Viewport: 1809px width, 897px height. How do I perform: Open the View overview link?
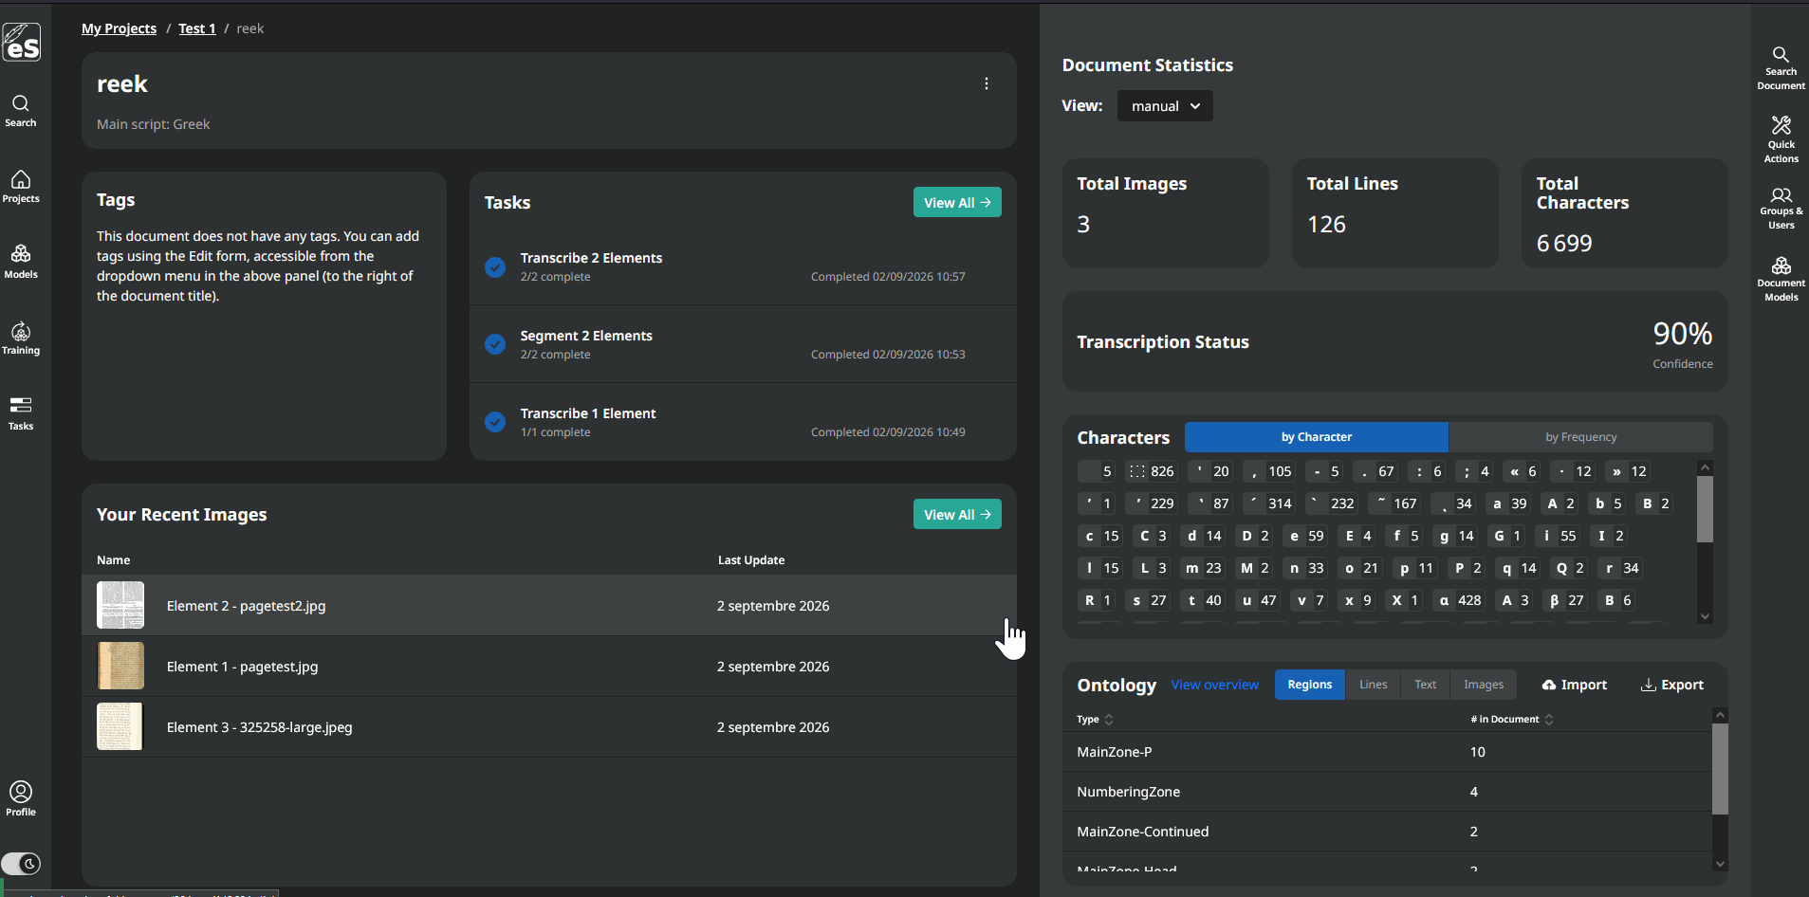[1215, 685]
